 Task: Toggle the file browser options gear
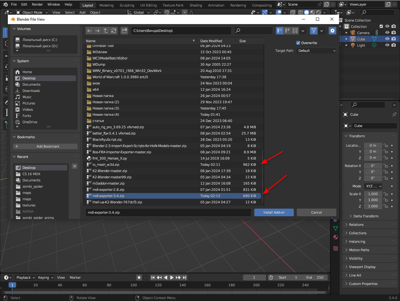point(332,31)
